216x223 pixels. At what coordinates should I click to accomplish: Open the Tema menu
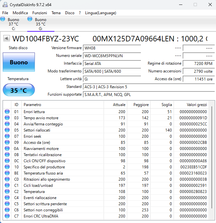(56, 13)
